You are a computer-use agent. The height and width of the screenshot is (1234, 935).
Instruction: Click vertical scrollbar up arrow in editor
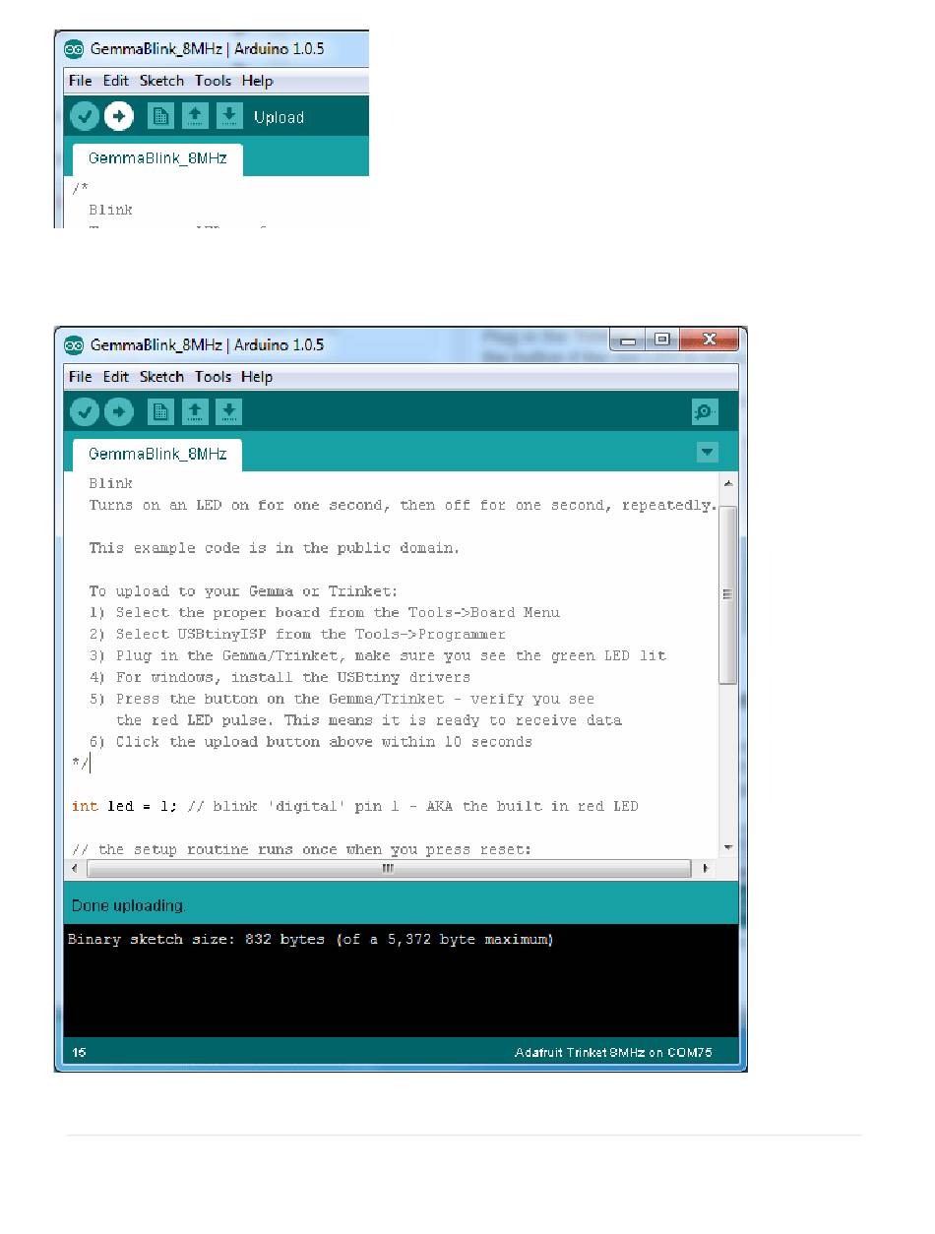(728, 483)
